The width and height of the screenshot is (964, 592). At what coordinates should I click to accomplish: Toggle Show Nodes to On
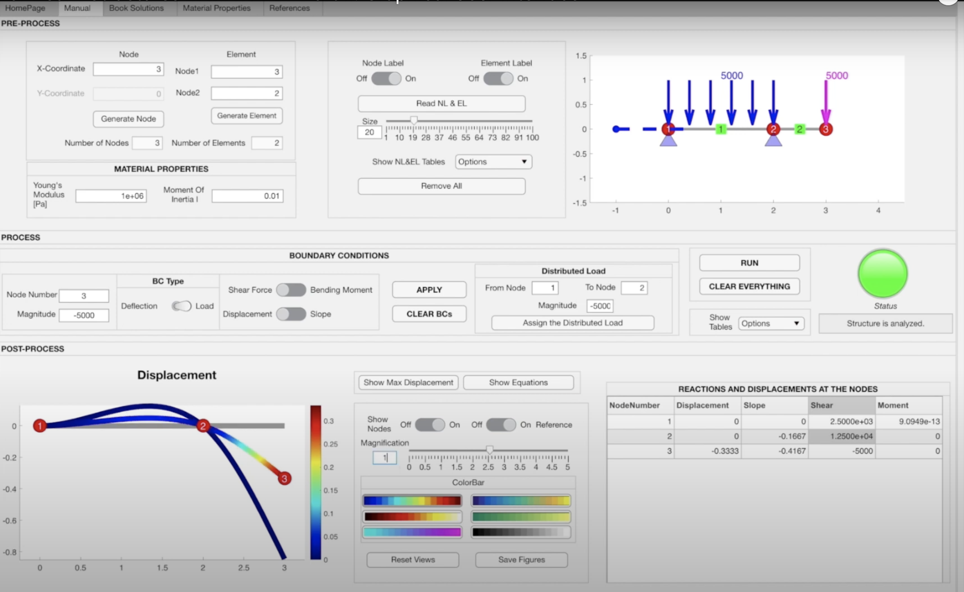pos(430,425)
